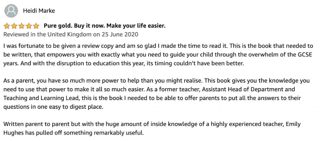The height and width of the screenshot is (141, 320).
Task: Click the words 'United Kingdom' in the date line
Action: click(69, 35)
